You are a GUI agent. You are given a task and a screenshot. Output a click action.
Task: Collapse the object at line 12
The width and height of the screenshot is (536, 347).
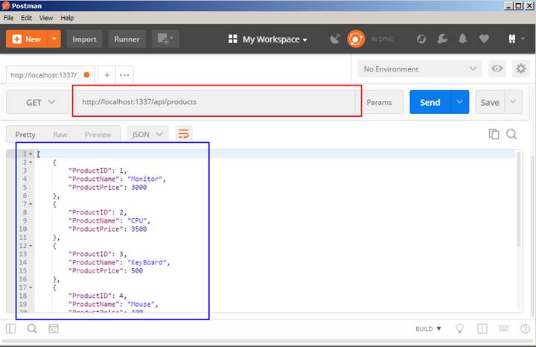[31, 246]
